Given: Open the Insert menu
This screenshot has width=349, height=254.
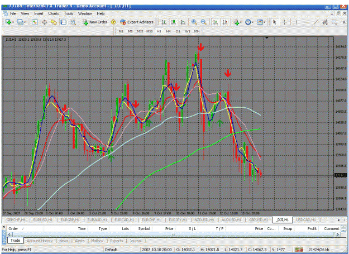Looking at the screenshot, I should [x=39, y=13].
